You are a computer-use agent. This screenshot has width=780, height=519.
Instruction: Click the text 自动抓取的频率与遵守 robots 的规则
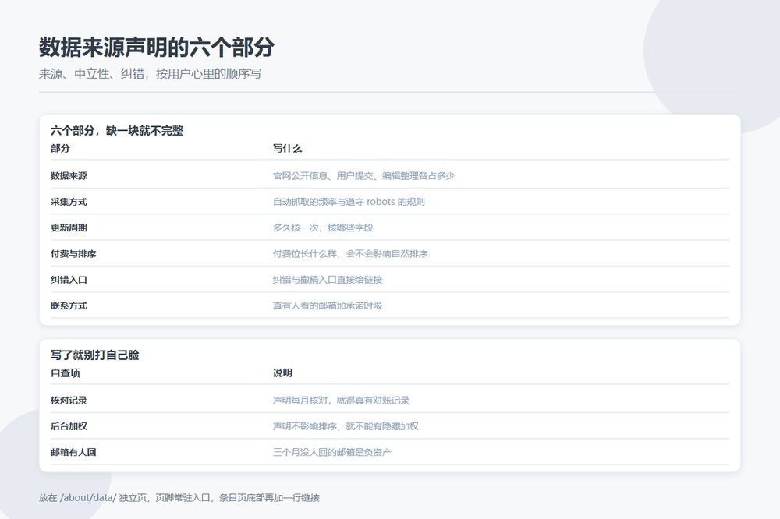[349, 201]
